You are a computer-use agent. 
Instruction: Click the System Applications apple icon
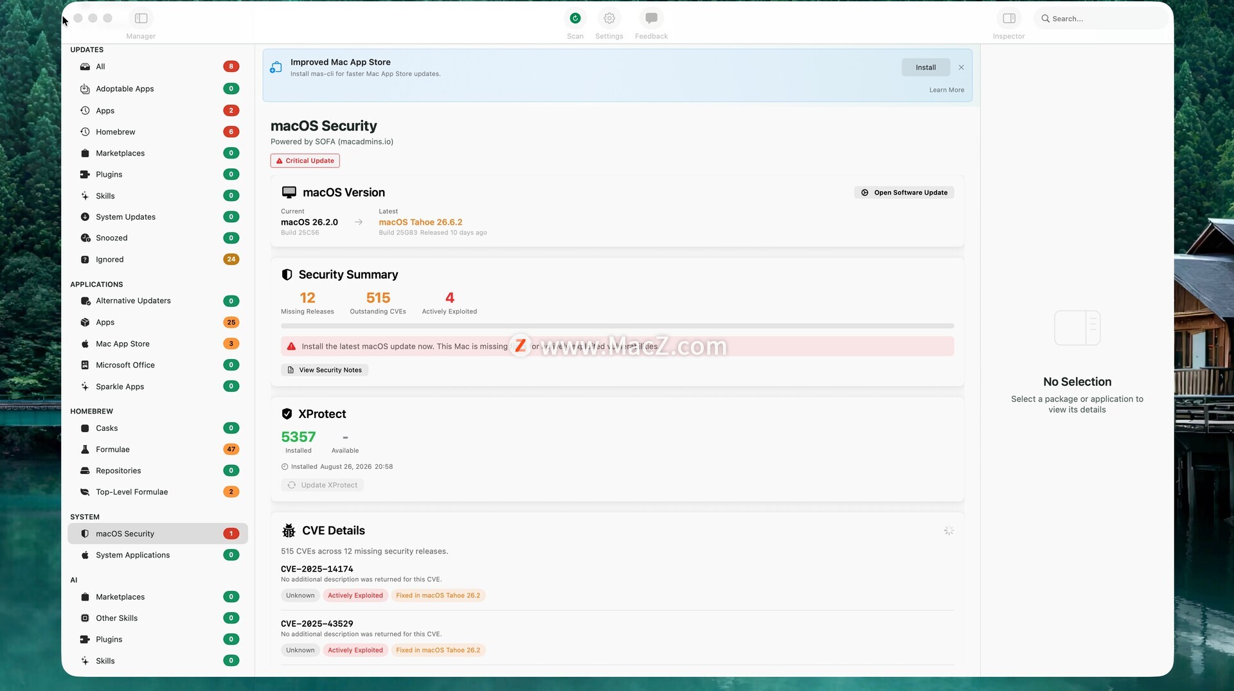(85, 555)
